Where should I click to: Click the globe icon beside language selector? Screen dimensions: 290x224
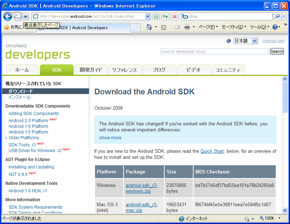tap(229, 41)
